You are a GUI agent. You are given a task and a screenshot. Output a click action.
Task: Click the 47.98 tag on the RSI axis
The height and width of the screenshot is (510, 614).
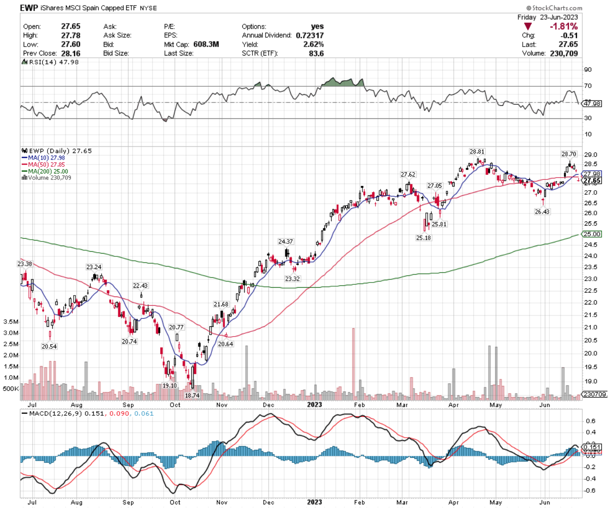tap(593, 103)
